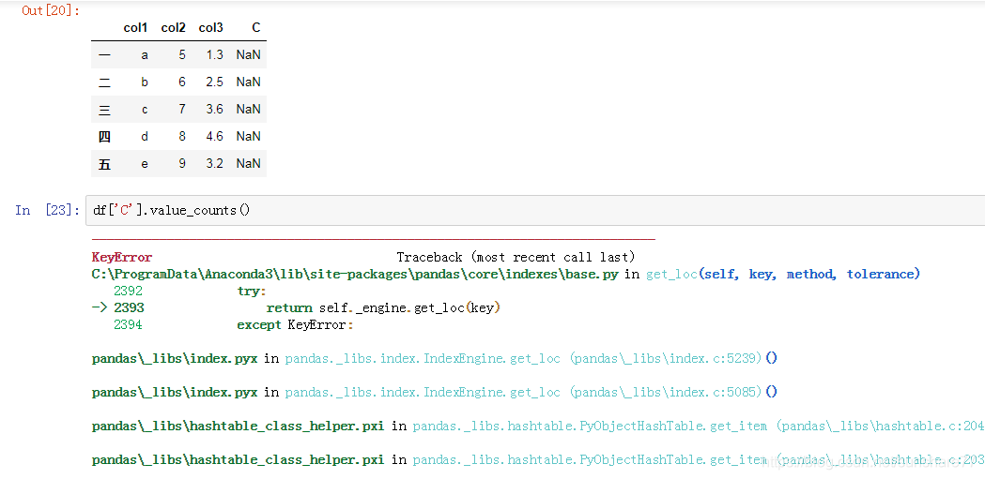Click col3 cell value 1.3
Viewport: 985px width, 479px height.
215,55
